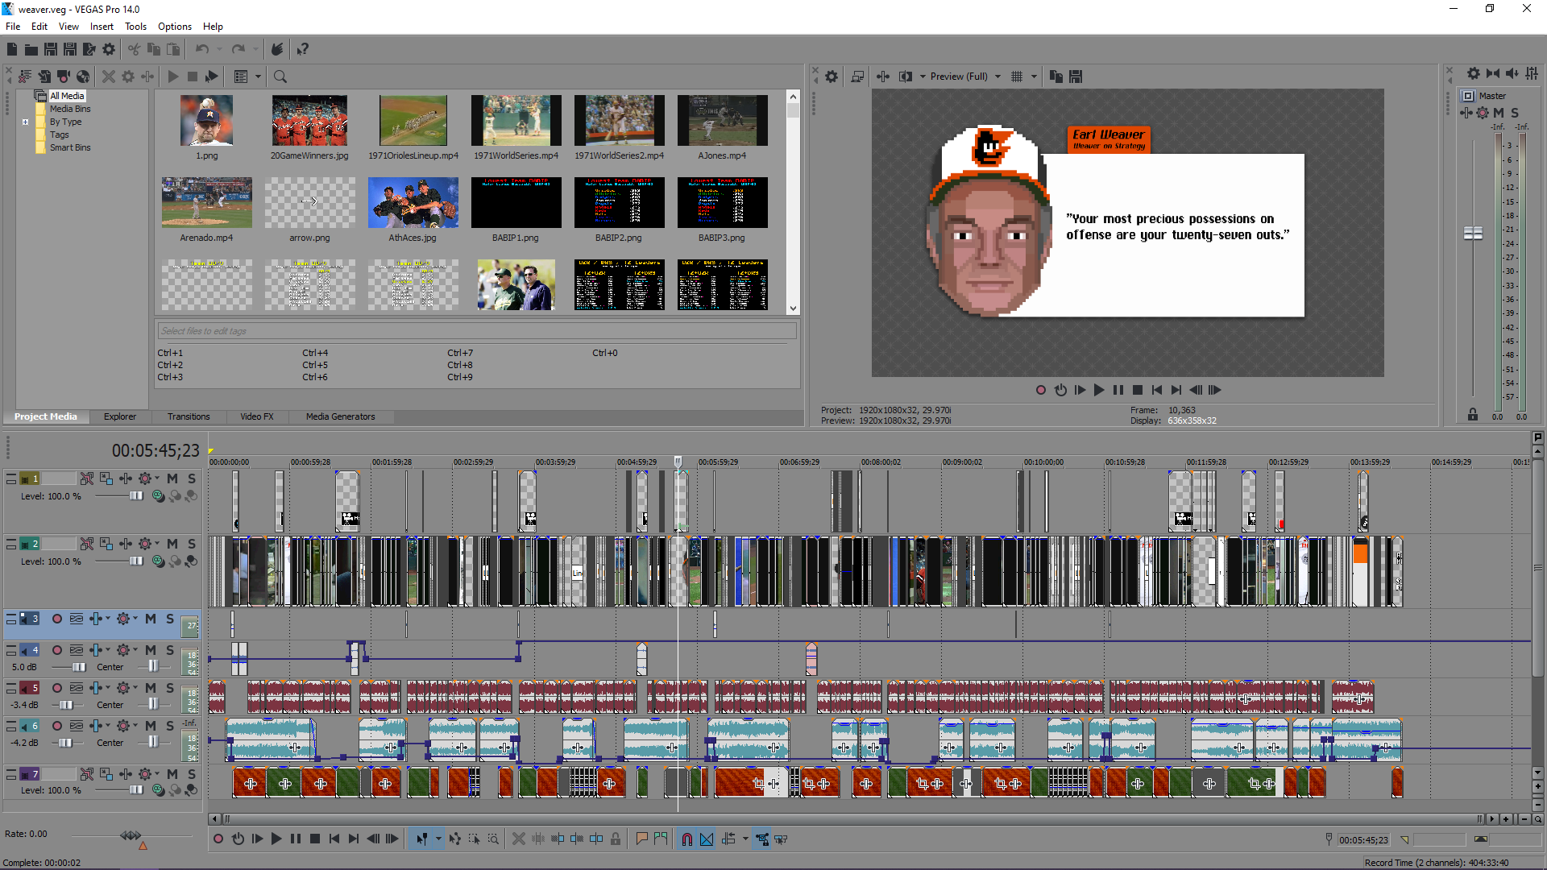
Task: Click the playback Rate slider
Action: (x=131, y=835)
